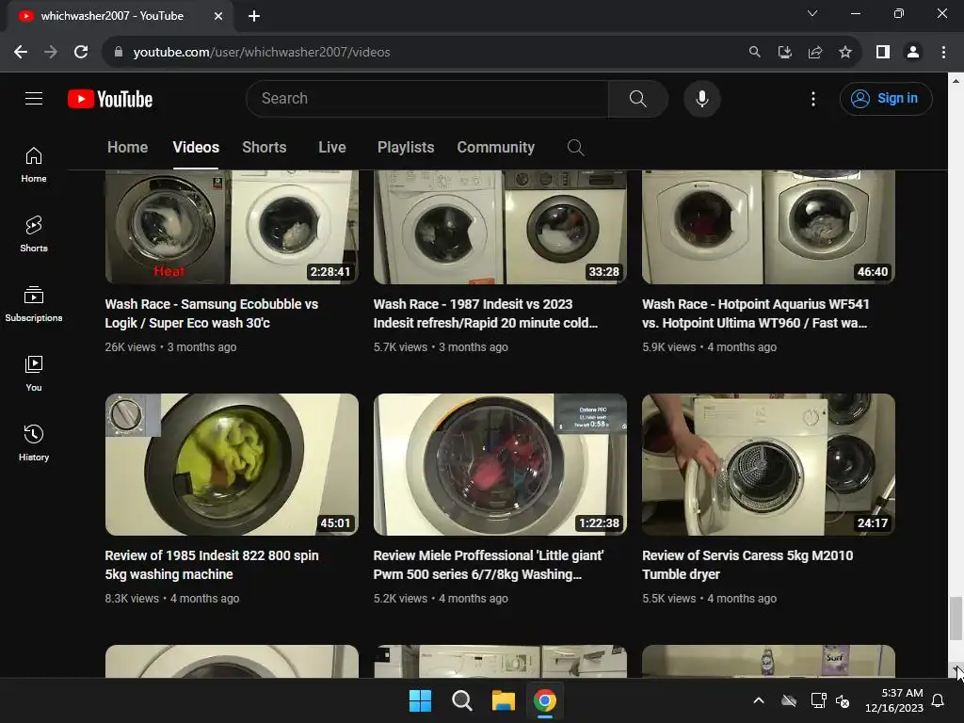Select the channel Shorts tab

265,148
